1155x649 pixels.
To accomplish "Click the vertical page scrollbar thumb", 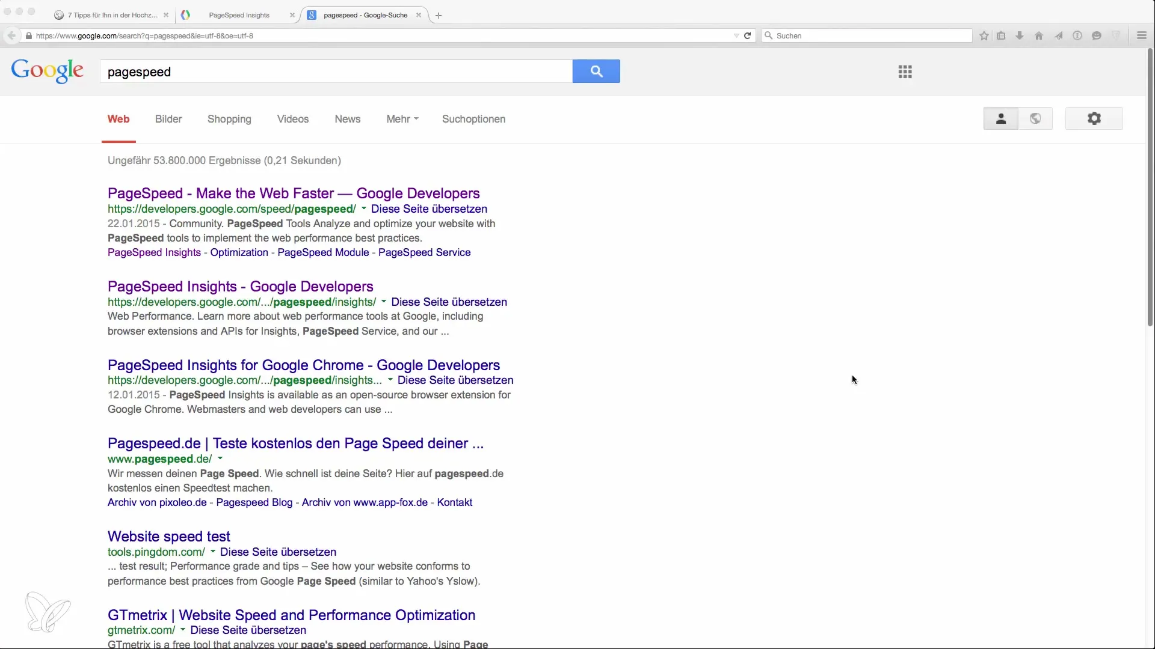I will click(x=1150, y=187).
